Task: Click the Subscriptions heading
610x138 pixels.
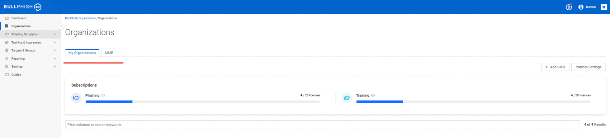Action: [84, 85]
